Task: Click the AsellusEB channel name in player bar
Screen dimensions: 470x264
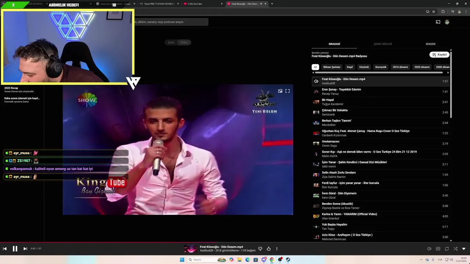Action: coord(207,250)
